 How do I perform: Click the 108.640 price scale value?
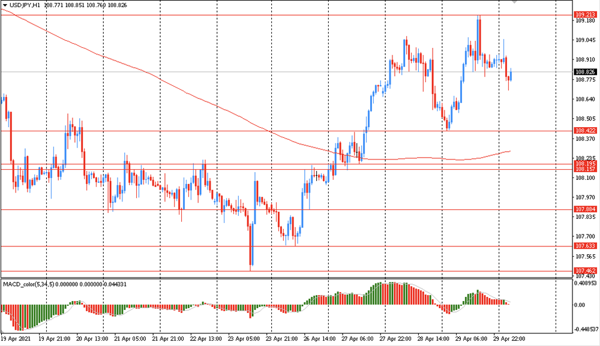pos(586,100)
